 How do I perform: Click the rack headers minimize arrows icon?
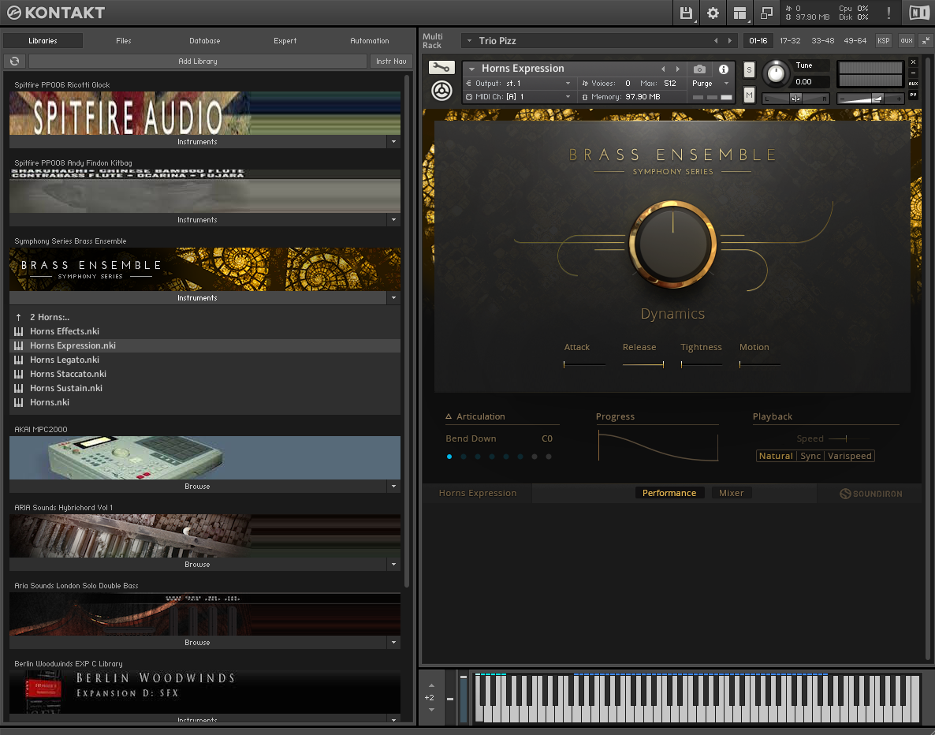click(926, 40)
